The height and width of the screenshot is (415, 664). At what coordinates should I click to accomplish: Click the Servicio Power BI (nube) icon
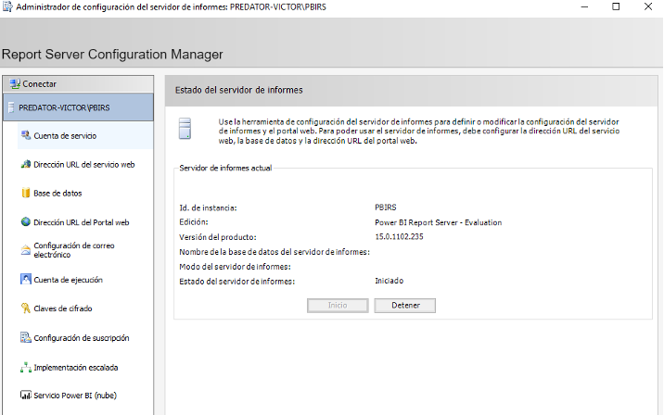(x=25, y=396)
